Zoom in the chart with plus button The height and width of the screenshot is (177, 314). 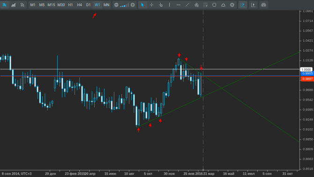click(x=133, y=5)
